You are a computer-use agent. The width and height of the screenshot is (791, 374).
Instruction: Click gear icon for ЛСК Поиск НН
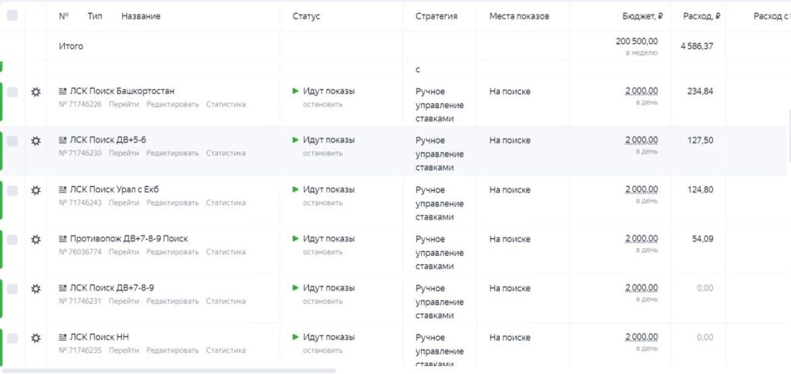click(36, 338)
